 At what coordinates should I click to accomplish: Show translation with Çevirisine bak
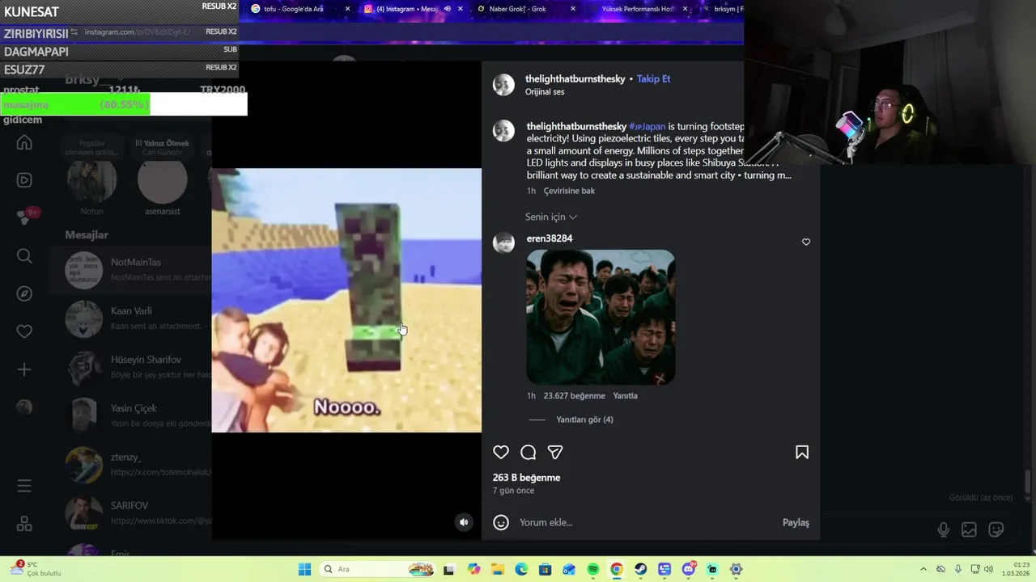(x=569, y=191)
